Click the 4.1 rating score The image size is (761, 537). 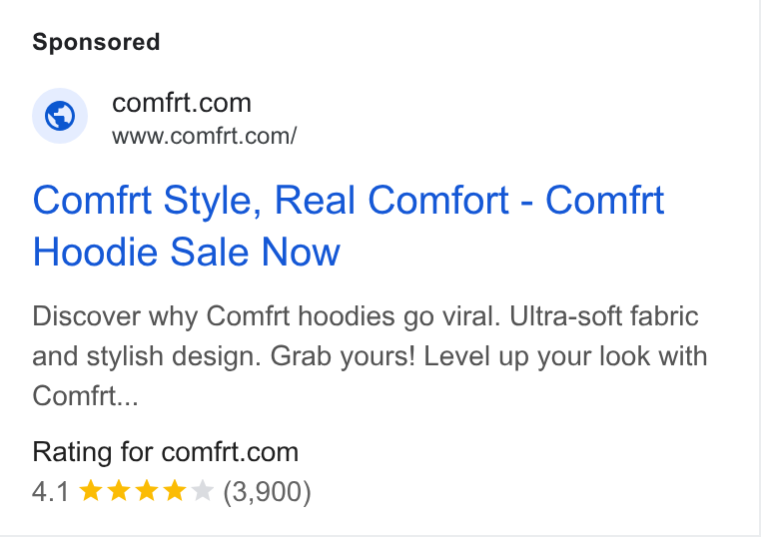coord(51,491)
